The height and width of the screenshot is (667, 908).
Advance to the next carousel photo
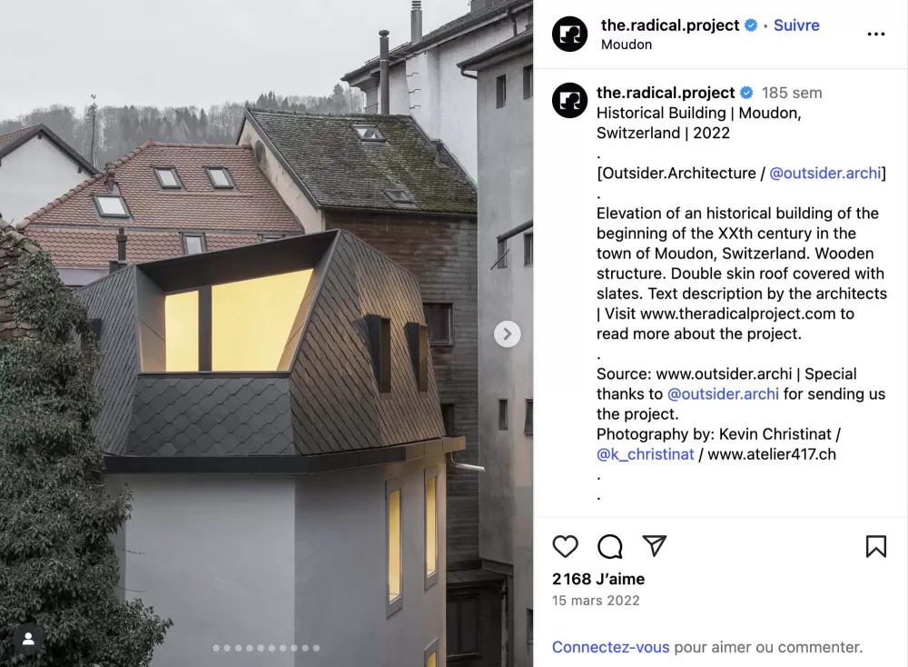pyautogui.click(x=508, y=334)
